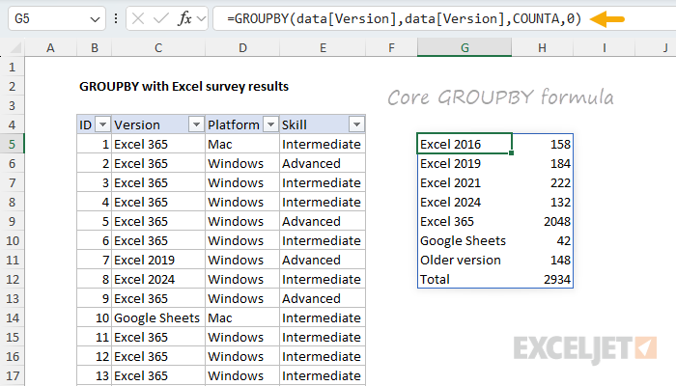Cancel formula entry with the X icon
676x386 pixels.
point(138,19)
